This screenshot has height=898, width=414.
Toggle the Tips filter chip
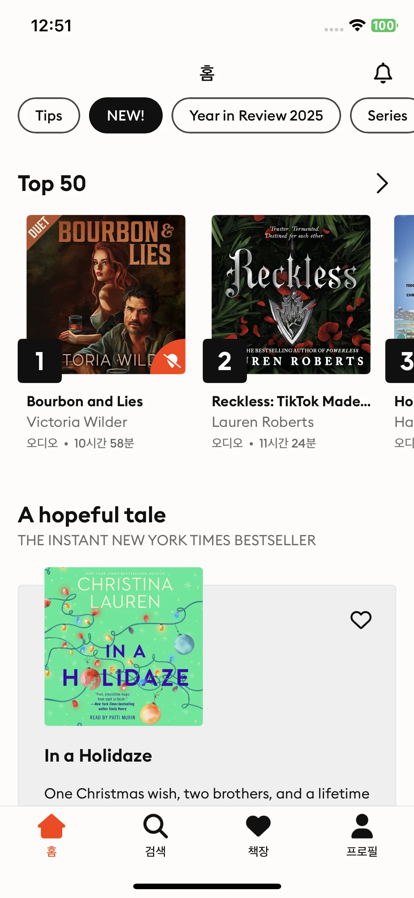49,115
